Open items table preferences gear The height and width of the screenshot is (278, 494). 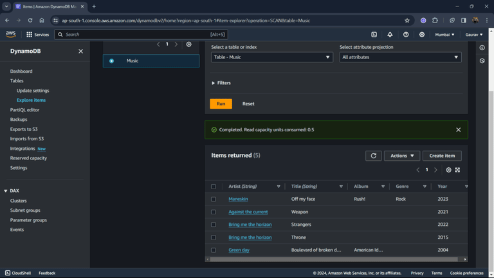tap(448, 170)
